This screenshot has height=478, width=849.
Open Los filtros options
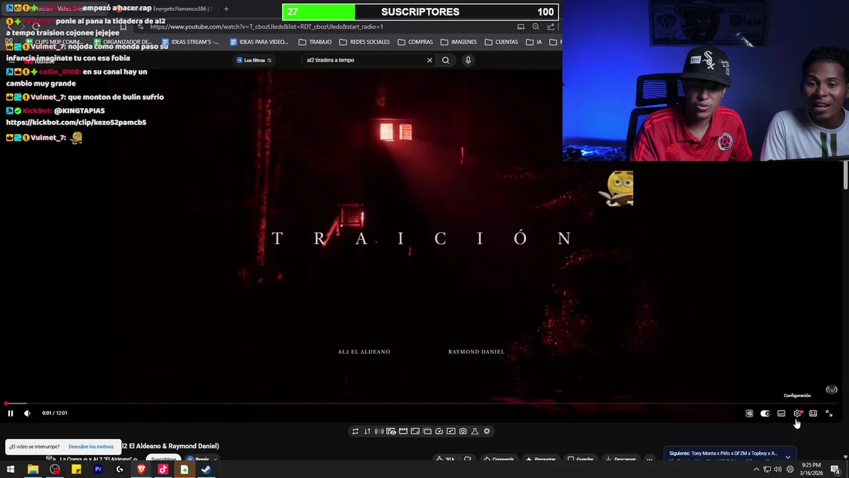255,60
